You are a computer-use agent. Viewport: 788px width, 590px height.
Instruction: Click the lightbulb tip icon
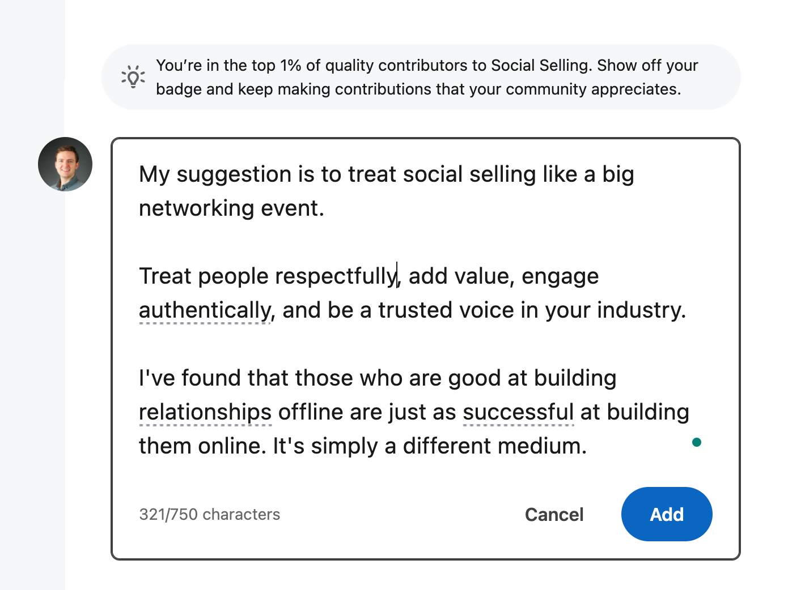(133, 77)
